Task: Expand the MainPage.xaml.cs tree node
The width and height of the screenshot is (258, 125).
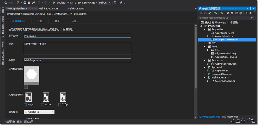Action: 208,81
